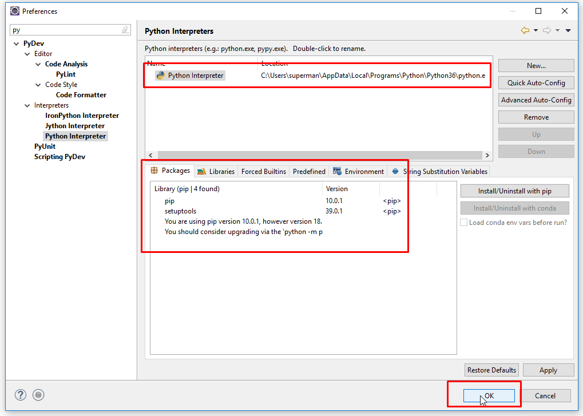Screen dimensions: 583x416
Task: Collapse the Code Analysis tree node
Action: [x=38, y=64]
